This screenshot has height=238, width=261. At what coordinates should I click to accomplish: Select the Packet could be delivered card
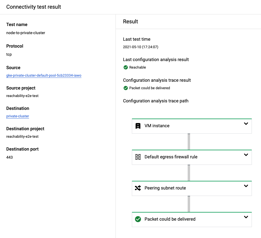(192, 219)
